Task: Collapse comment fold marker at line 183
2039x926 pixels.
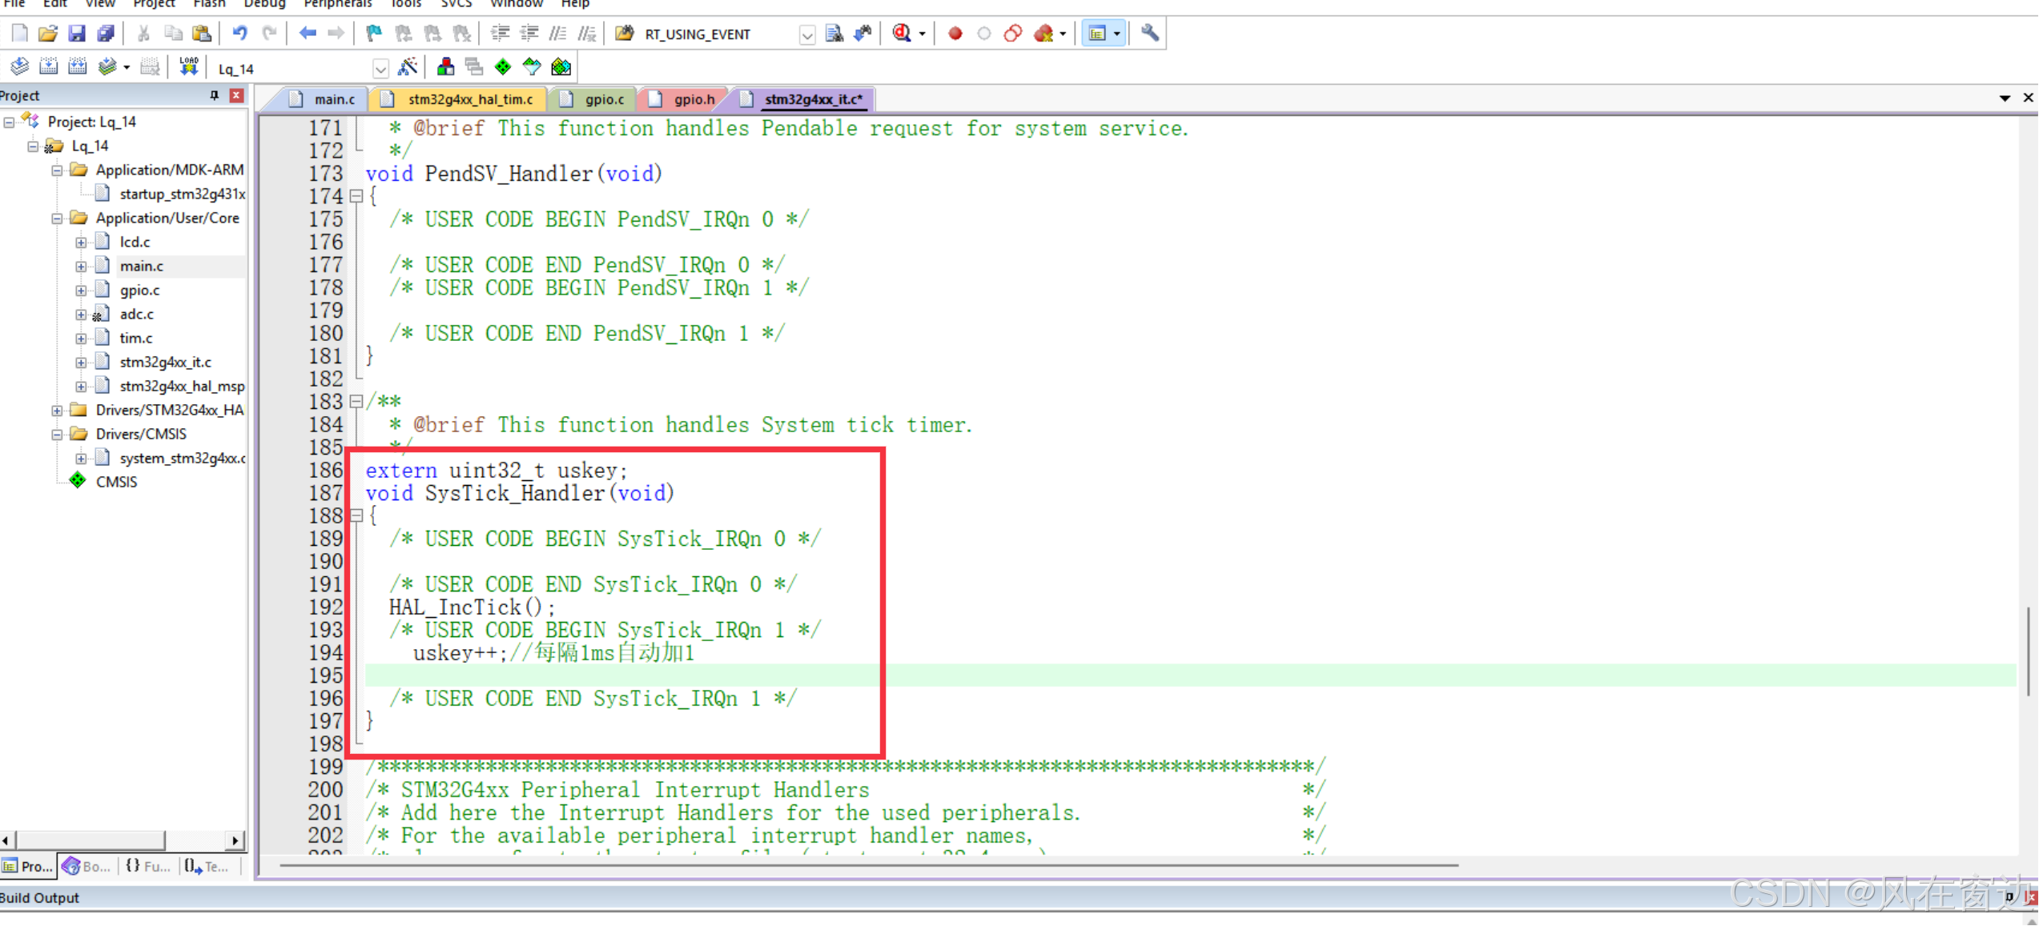Action: [x=356, y=401]
